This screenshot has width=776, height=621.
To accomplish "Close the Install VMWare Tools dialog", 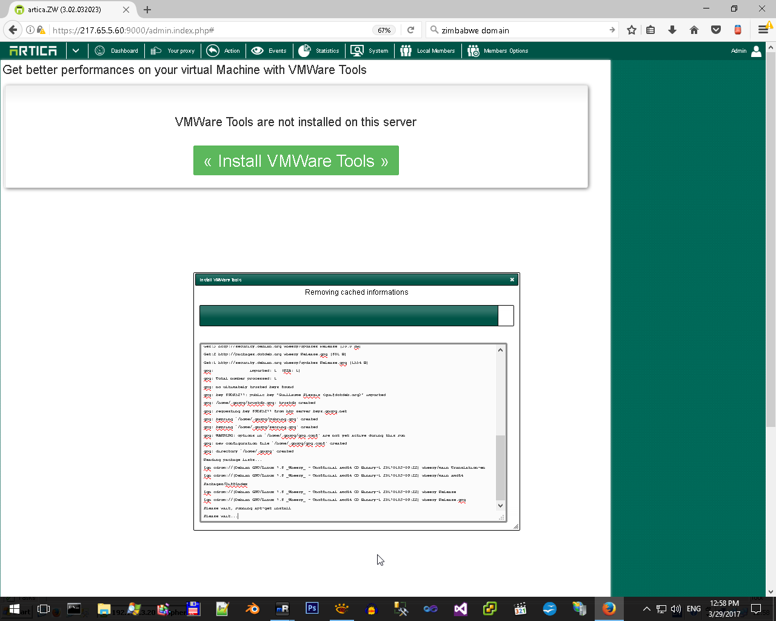I will 512,280.
